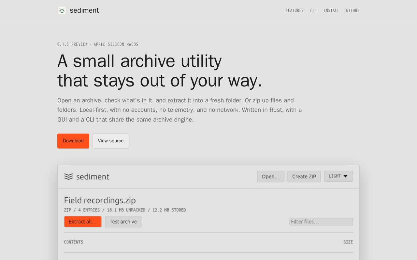Open the Features nav item
This screenshot has width=417, height=260.
pos(295,10)
